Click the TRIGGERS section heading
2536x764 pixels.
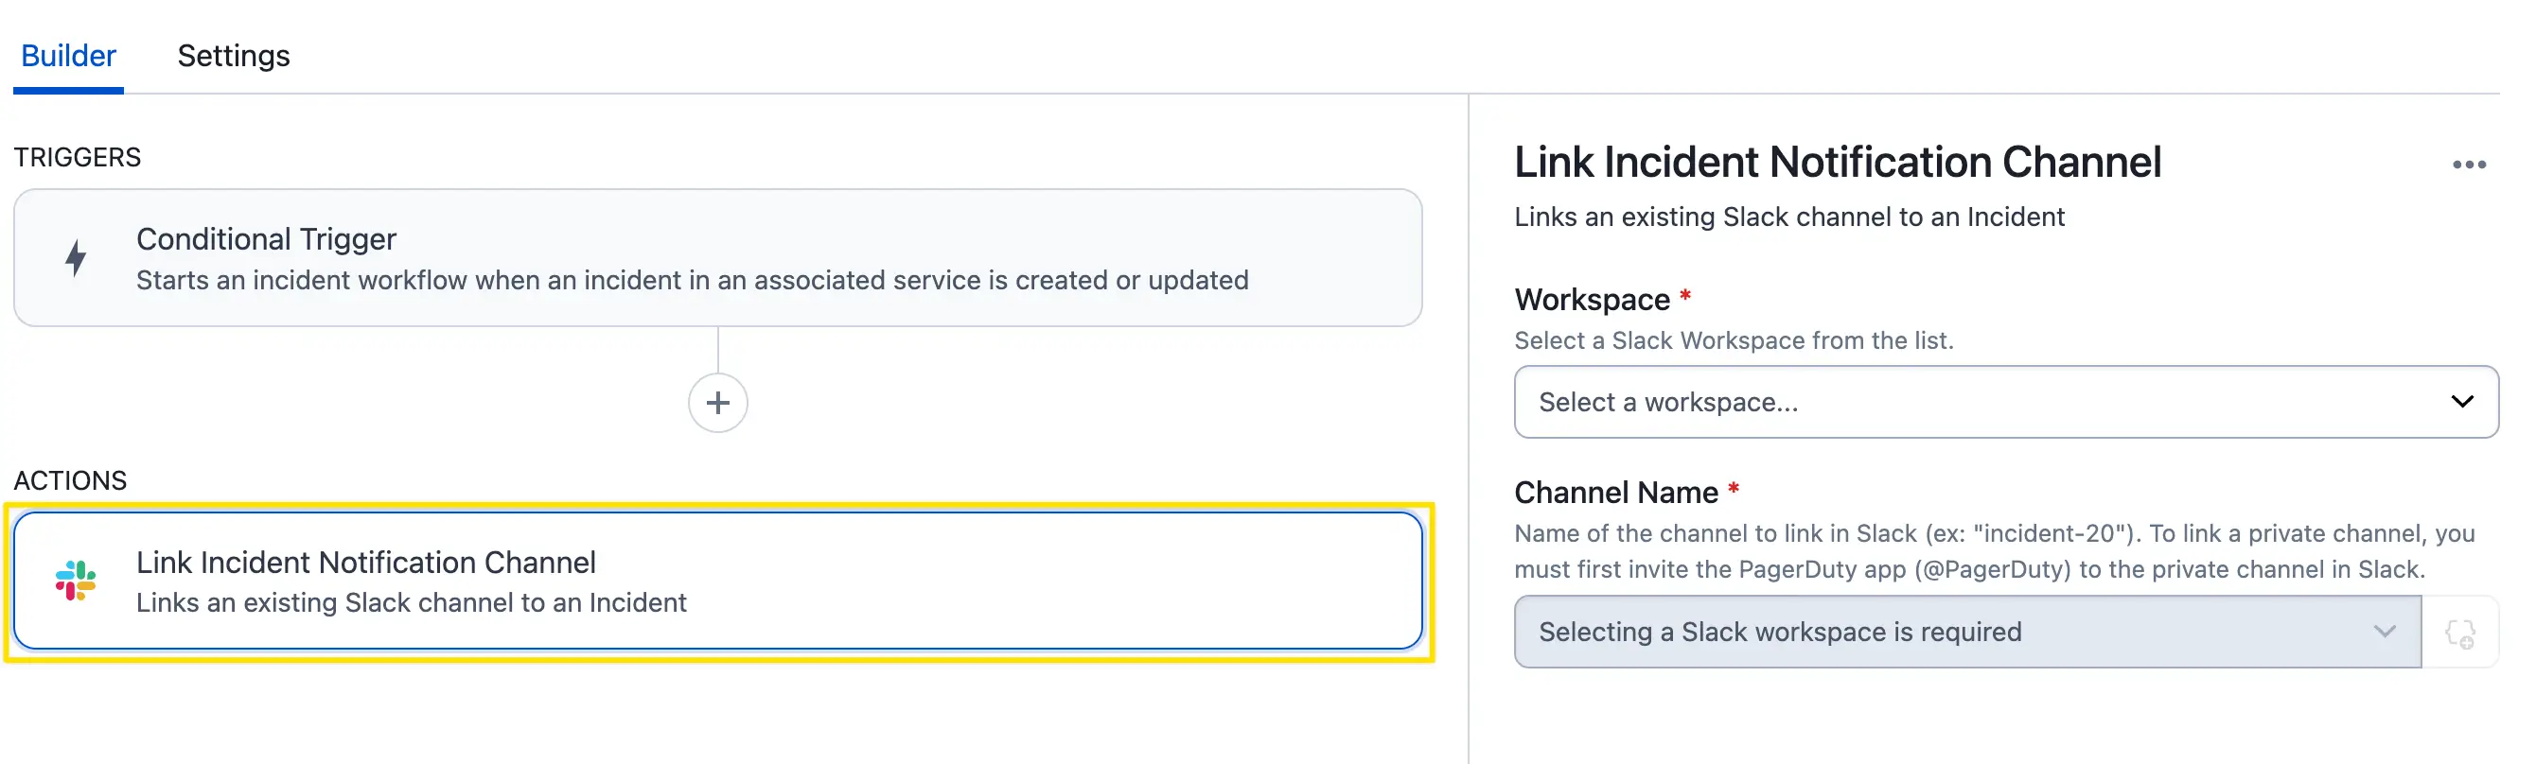pyautogui.click(x=78, y=157)
